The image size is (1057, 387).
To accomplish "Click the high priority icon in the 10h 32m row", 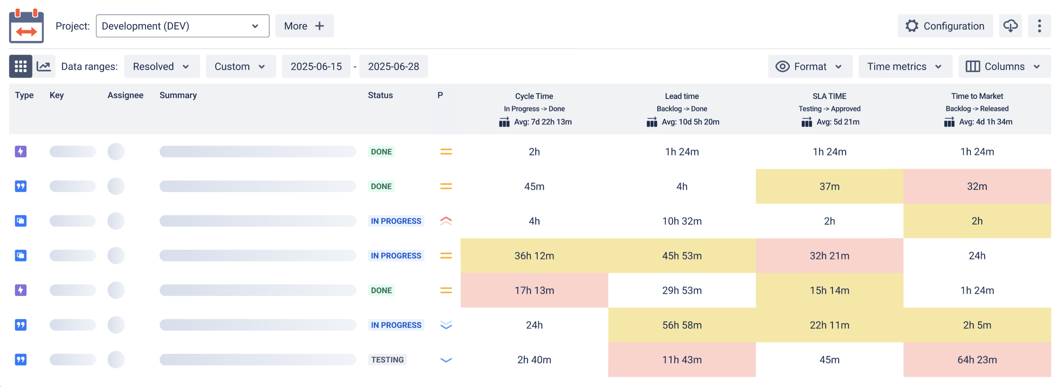I will (446, 221).
